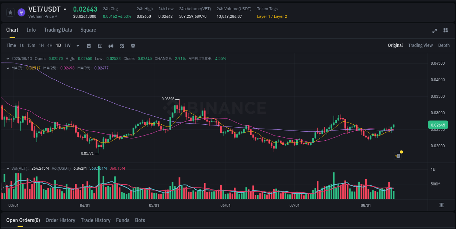Screen dimensions: 456x229
Task: Toggle the favorite star for VET/USDT
Action: 10,12
